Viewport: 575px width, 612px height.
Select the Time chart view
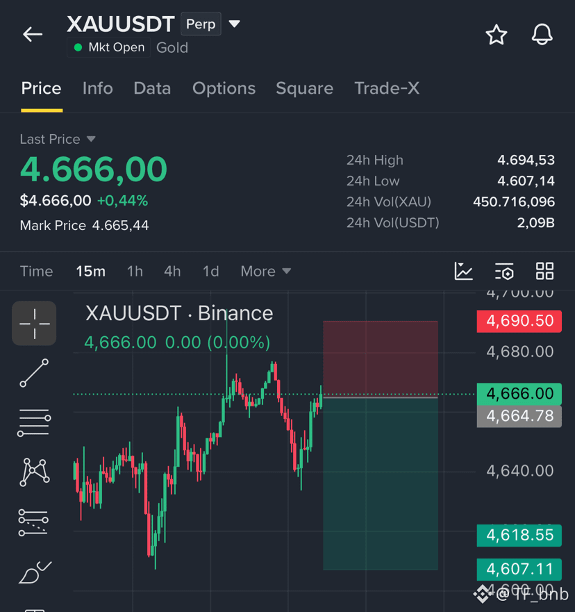[36, 271]
